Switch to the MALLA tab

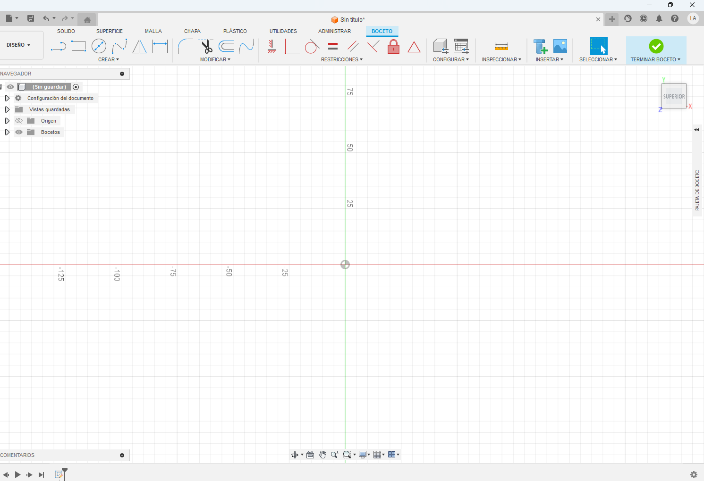click(153, 31)
